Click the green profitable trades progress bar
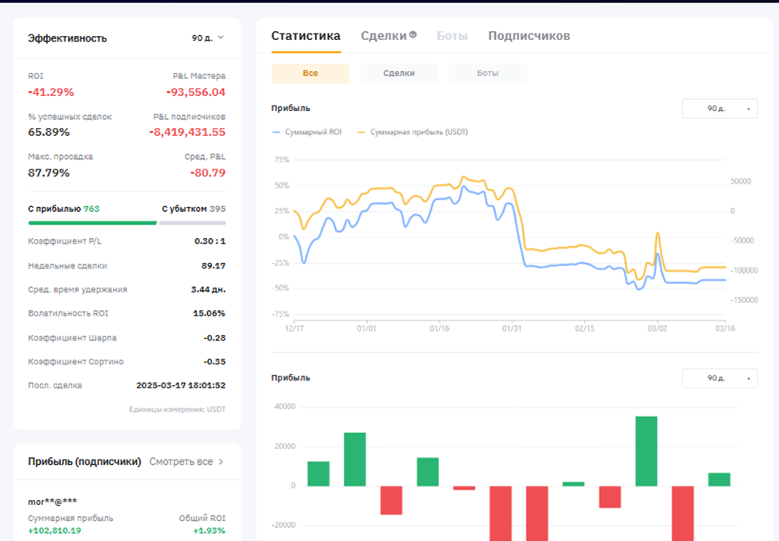 coord(92,223)
